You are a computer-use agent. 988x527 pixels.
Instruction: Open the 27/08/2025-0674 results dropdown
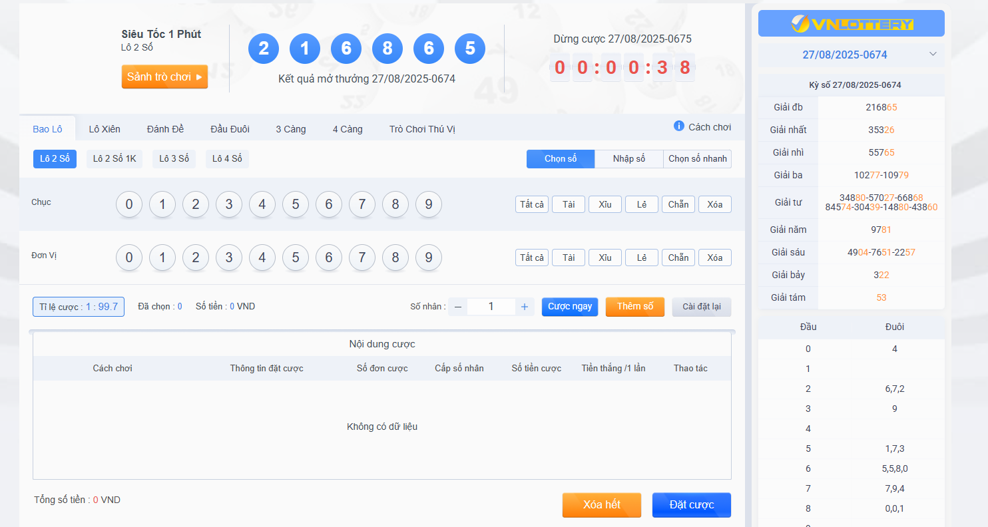pyautogui.click(x=851, y=55)
